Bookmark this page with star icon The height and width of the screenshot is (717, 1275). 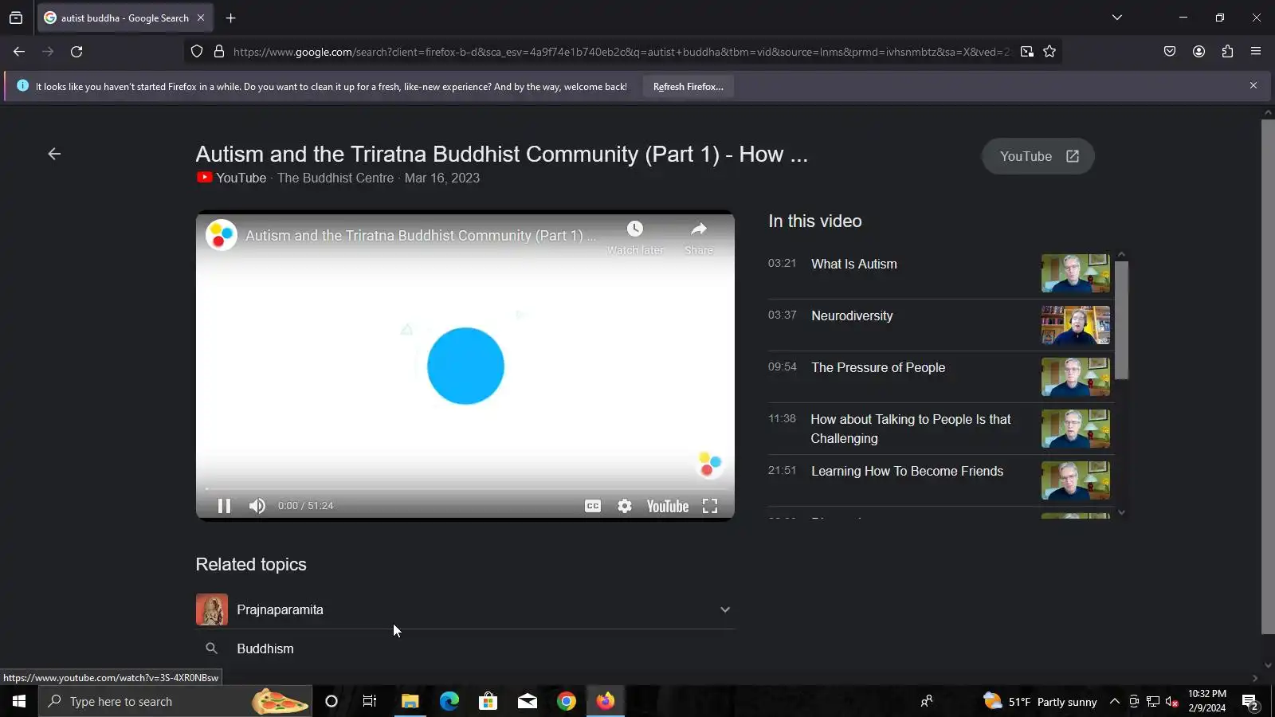click(x=1049, y=52)
